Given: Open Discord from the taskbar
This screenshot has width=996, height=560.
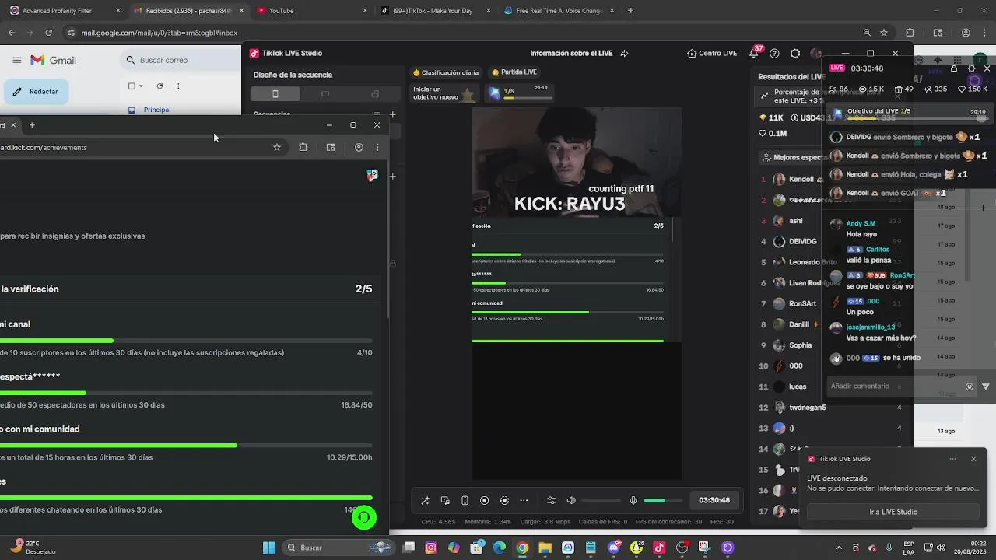Looking at the screenshot, I should click(614, 548).
